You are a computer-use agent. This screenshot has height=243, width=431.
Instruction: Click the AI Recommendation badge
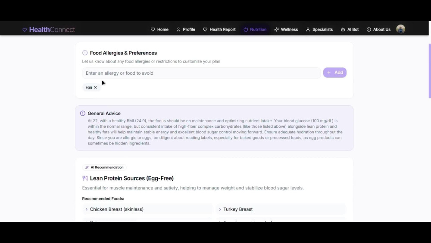pos(104,167)
